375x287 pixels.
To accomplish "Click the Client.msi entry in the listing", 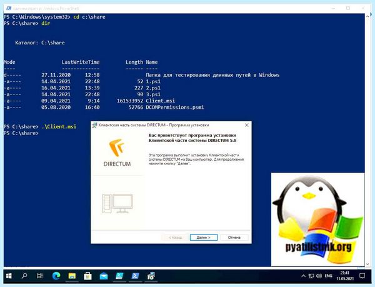I will pos(160,101).
